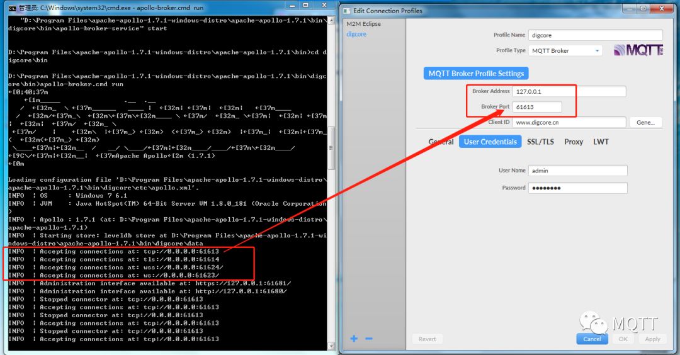This screenshot has height=355, width=680.
Task: Click the MQTT Broker Profile Settings header
Action: pos(476,73)
